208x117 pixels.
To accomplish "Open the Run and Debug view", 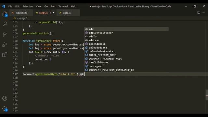I will tap(5, 44).
